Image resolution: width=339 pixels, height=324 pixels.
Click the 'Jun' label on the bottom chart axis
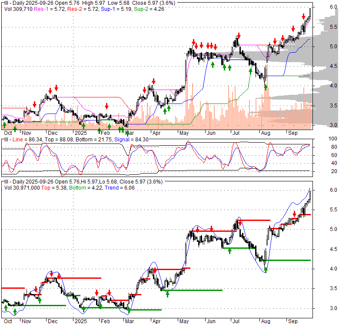(x=211, y=321)
